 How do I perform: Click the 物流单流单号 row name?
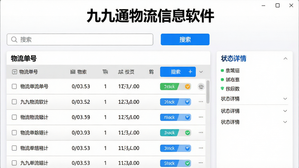(x=34, y=86)
